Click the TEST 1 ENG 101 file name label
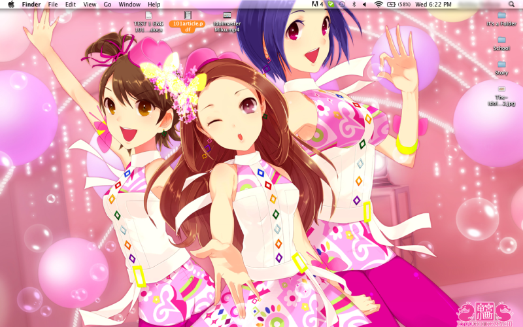This screenshot has height=327, width=523. click(x=149, y=27)
